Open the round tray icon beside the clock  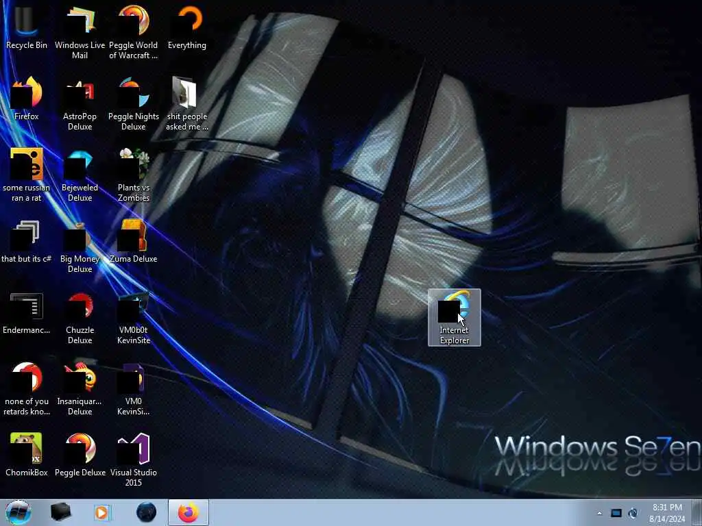(633, 513)
